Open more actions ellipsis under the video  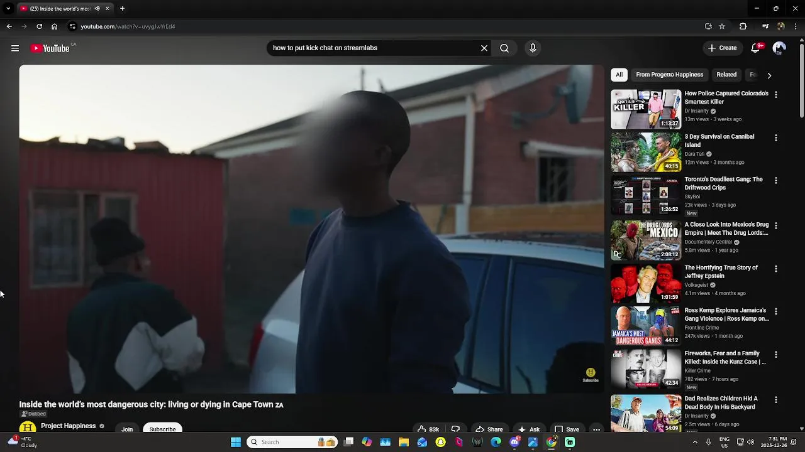pyautogui.click(x=596, y=429)
